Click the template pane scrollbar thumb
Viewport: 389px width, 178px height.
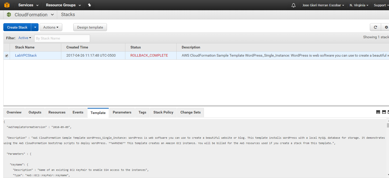388,125
